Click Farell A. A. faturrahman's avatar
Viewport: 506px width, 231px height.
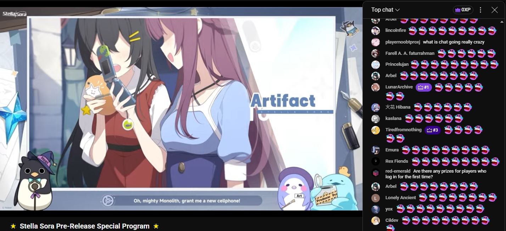(x=376, y=53)
